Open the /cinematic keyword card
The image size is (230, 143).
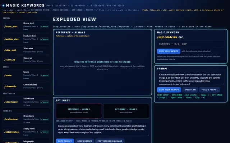(26, 86)
